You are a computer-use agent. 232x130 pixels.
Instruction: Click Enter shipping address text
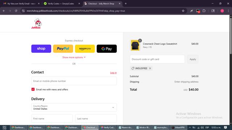(186, 82)
